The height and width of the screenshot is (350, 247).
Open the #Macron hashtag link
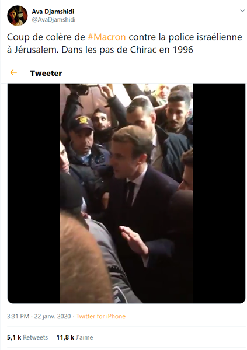point(107,37)
